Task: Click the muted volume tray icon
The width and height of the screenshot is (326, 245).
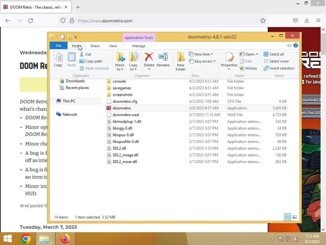Action: 296,239
